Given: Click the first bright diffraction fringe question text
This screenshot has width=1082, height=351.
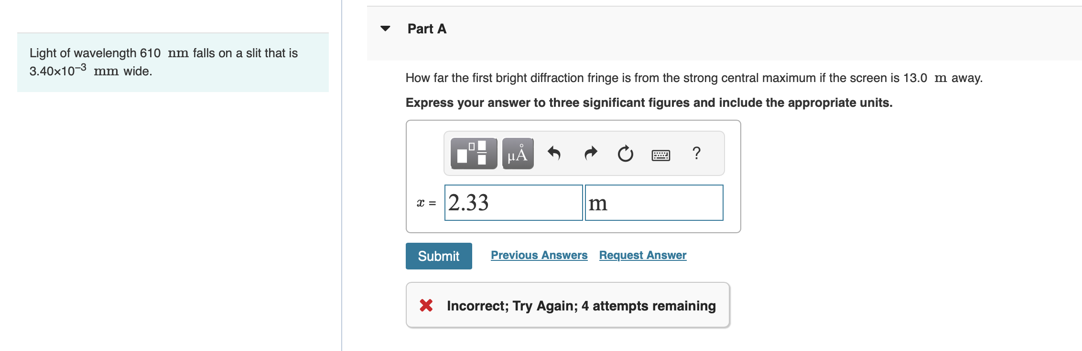Looking at the screenshot, I should click(693, 78).
